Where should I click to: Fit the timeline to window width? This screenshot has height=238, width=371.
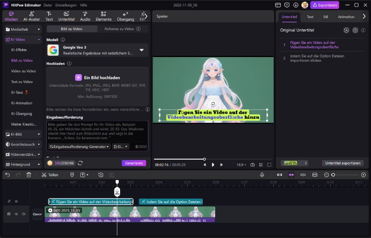[x=315, y=175]
